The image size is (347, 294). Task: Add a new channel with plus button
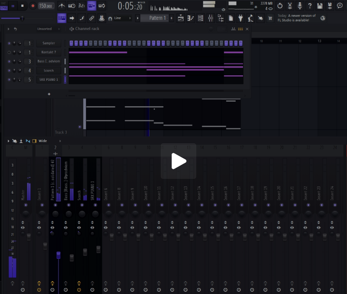pos(49,94)
